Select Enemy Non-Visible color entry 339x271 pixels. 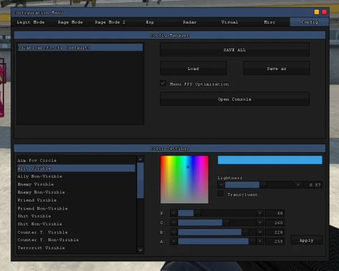click(76, 192)
